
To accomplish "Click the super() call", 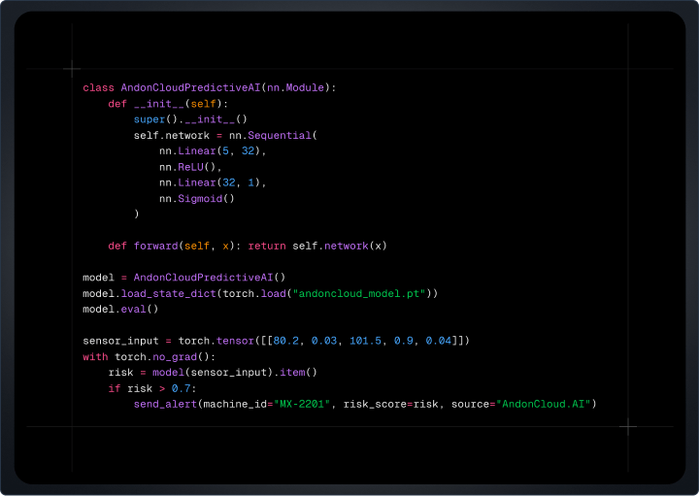I will [x=152, y=119].
